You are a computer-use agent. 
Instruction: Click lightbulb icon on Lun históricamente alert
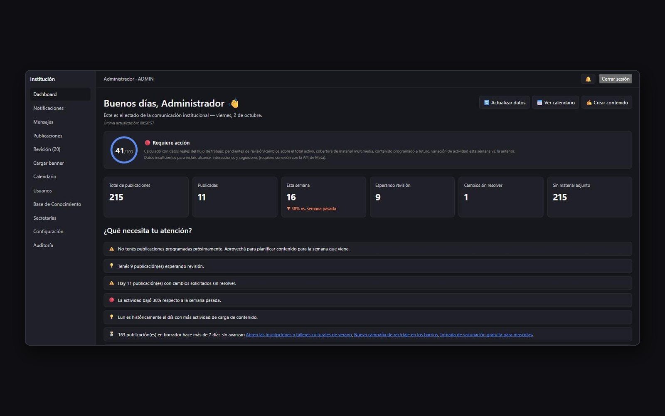coord(111,317)
